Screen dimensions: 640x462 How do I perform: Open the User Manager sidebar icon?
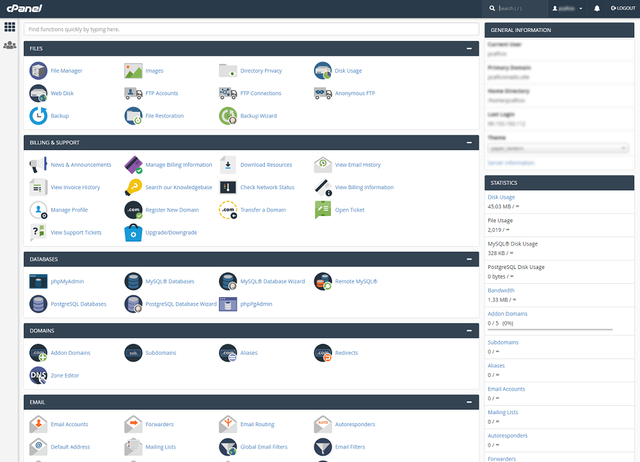pos(10,45)
